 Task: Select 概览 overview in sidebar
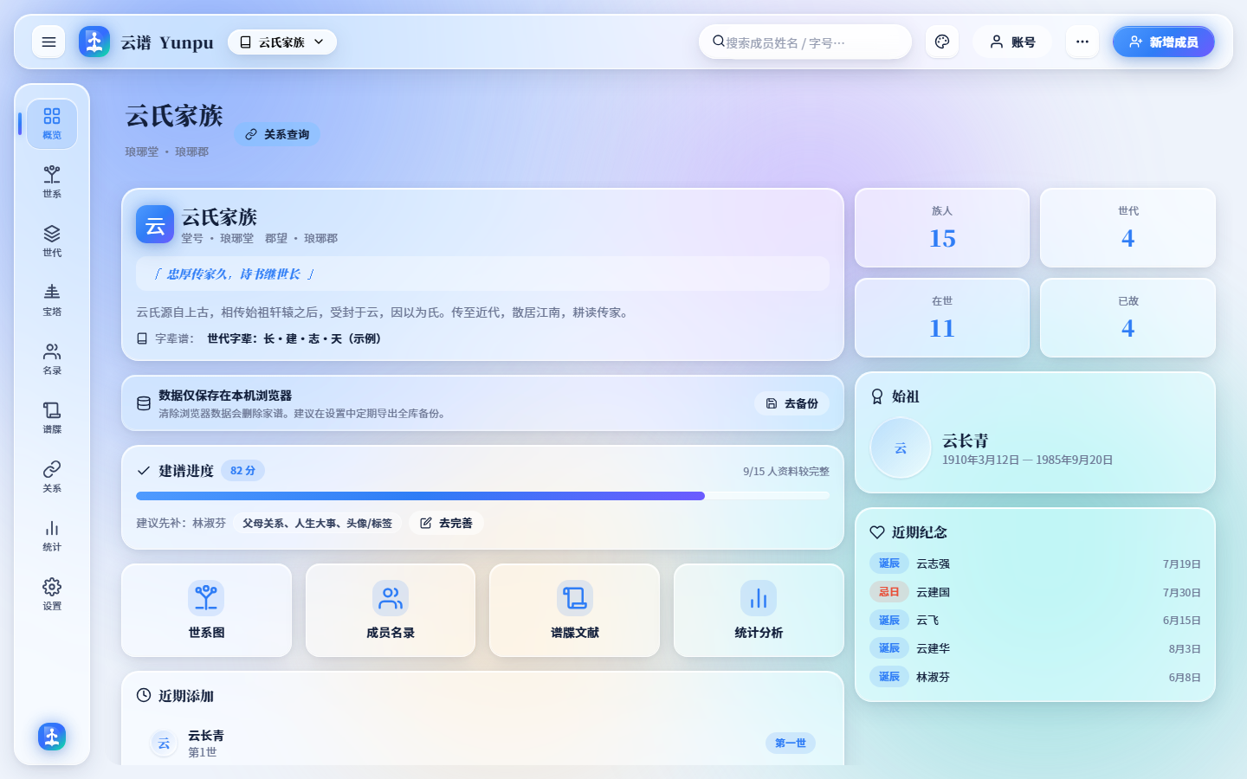point(52,124)
